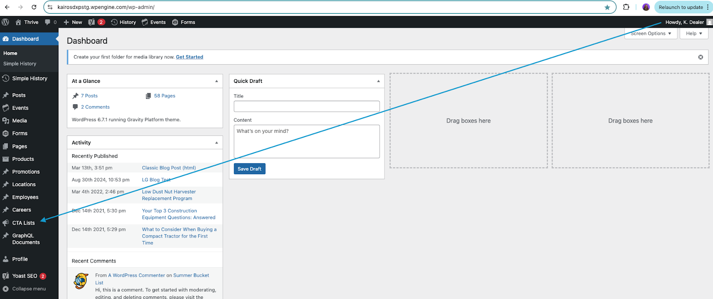Image resolution: width=713 pixels, height=299 pixels.
Task: Open Locations in the sidebar
Action: click(x=29, y=184)
